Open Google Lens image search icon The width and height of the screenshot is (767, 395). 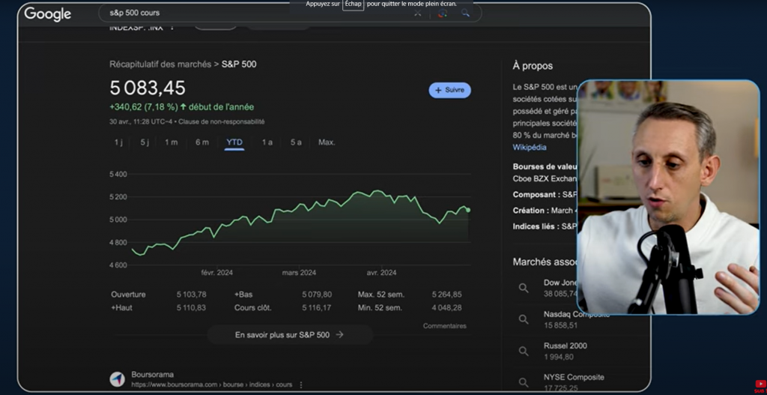click(443, 13)
